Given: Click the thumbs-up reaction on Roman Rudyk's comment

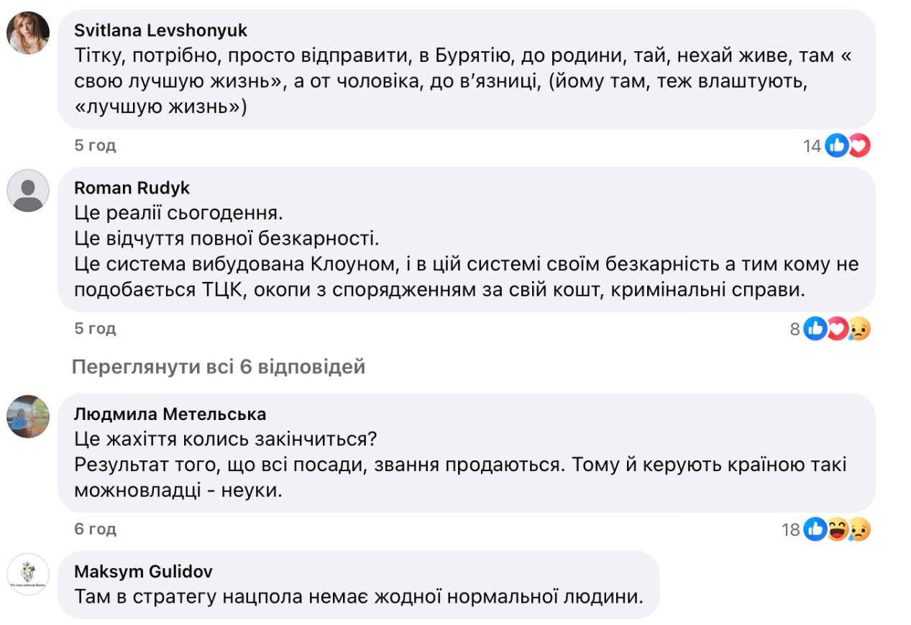Looking at the screenshot, I should click(x=815, y=329).
